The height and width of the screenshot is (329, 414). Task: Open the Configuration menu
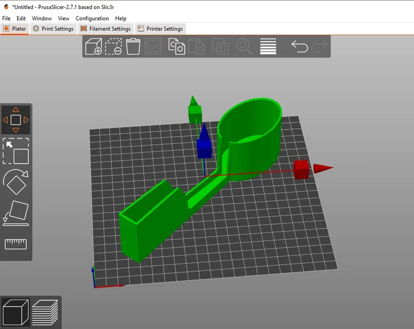tap(92, 18)
